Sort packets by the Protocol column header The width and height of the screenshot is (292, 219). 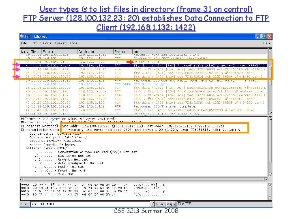[123, 52]
